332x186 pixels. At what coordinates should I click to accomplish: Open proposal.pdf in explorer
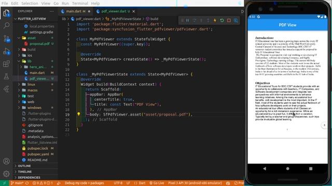click(x=39, y=43)
